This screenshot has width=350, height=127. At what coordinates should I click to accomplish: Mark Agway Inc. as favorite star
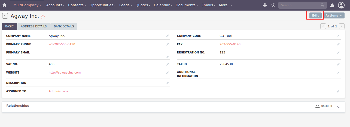43,17
